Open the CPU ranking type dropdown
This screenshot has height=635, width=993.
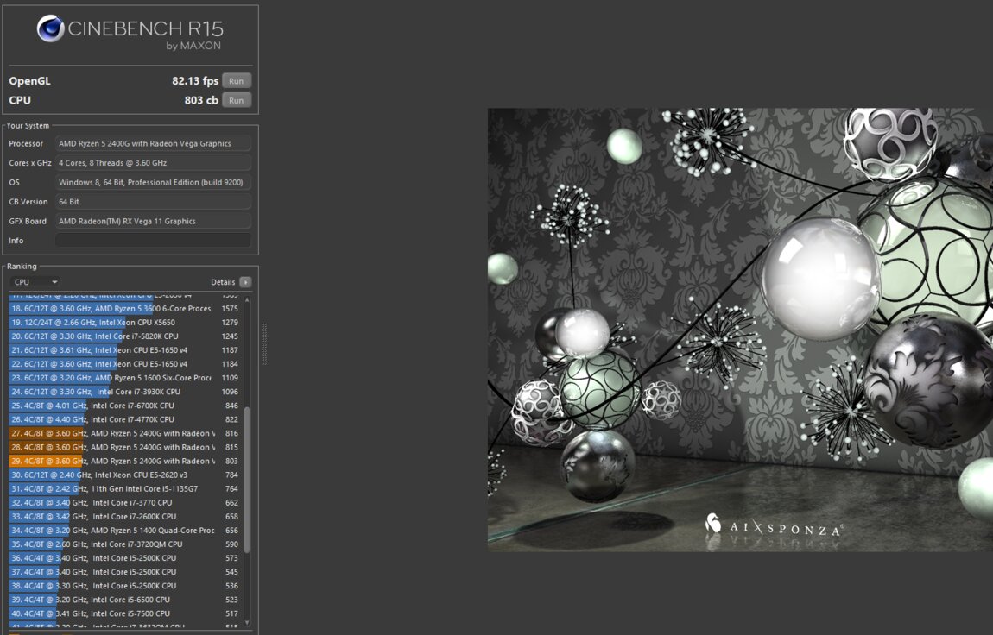(35, 282)
